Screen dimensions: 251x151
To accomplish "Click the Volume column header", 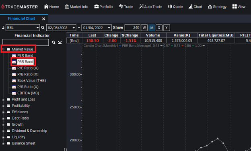I will coord(153,35).
